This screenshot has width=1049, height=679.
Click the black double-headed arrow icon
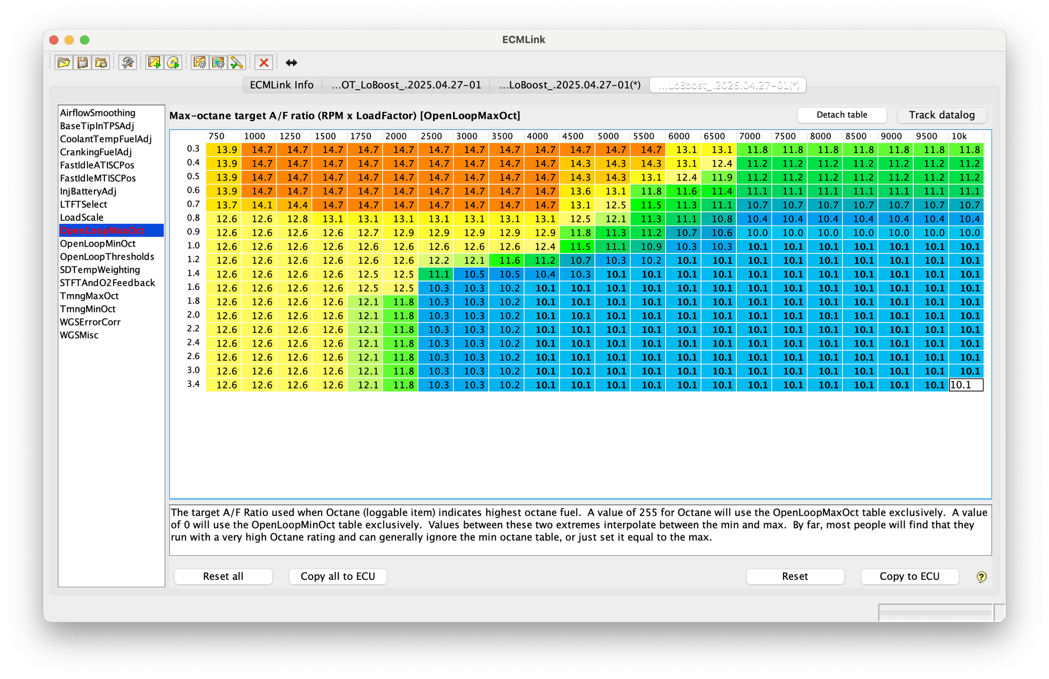pyautogui.click(x=291, y=63)
